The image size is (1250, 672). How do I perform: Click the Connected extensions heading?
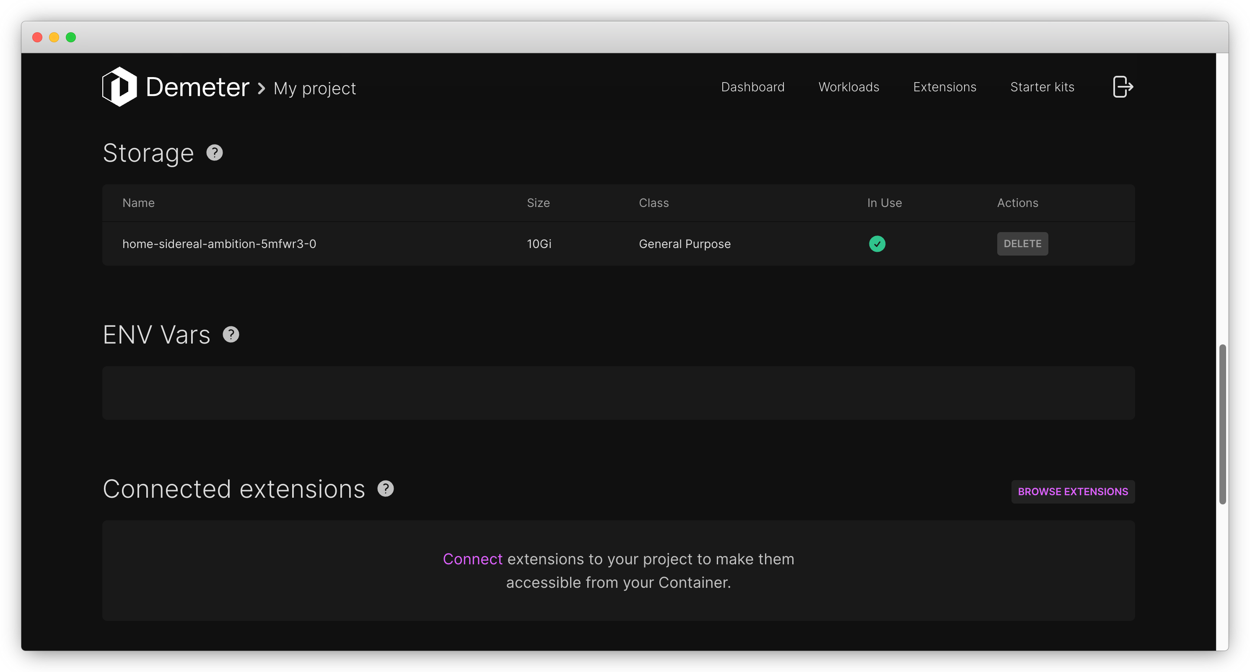coord(234,489)
